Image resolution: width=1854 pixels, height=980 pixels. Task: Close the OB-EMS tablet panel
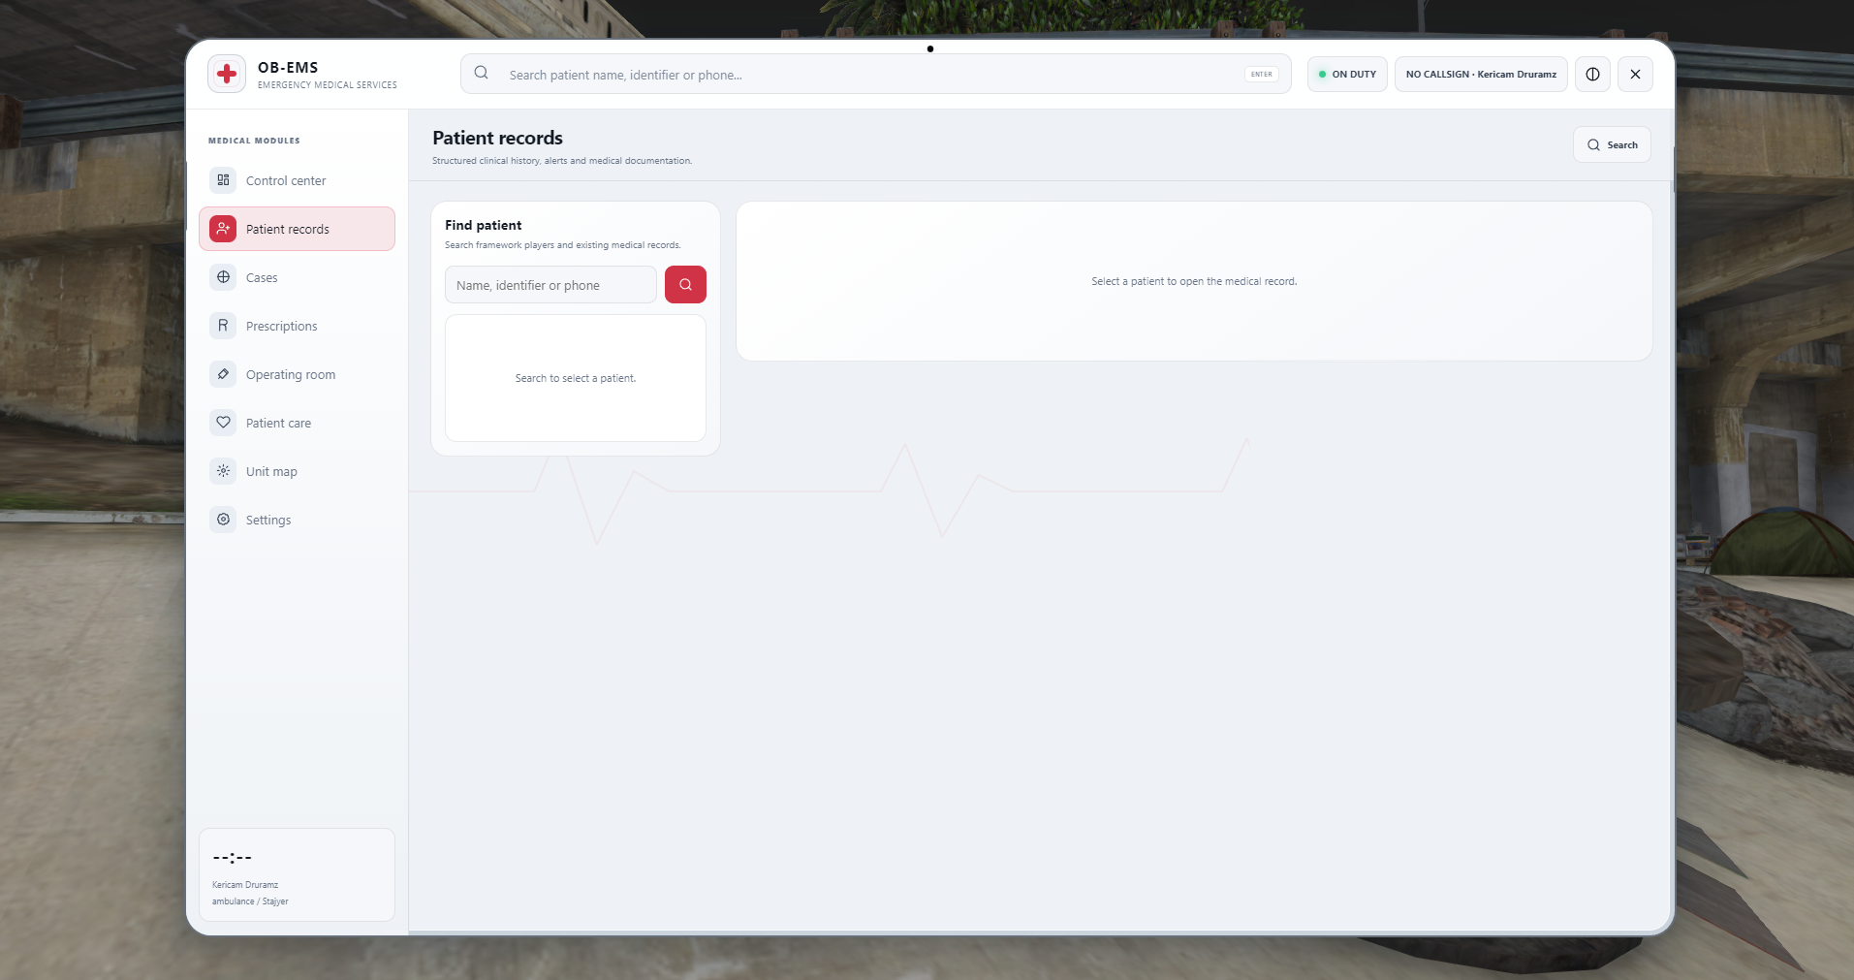(x=1635, y=74)
